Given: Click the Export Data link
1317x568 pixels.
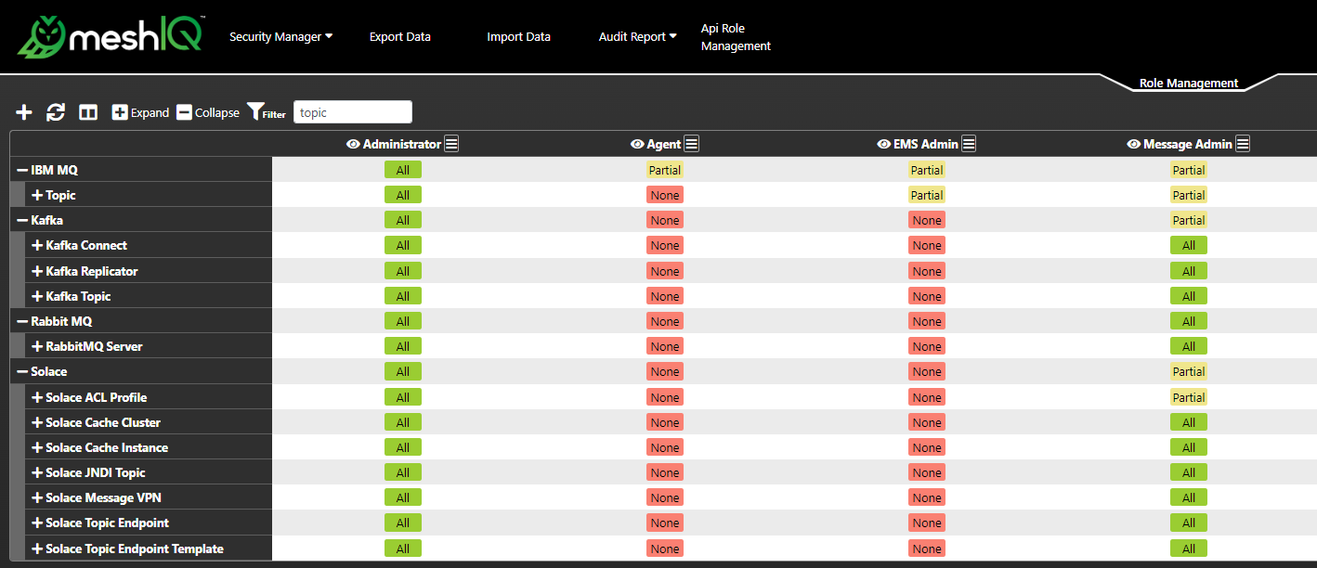Looking at the screenshot, I should (400, 36).
